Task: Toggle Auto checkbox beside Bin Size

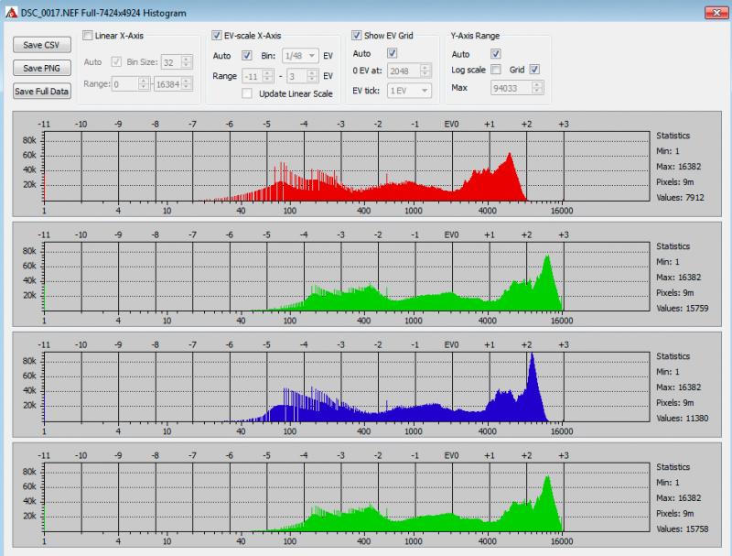Action: click(116, 61)
